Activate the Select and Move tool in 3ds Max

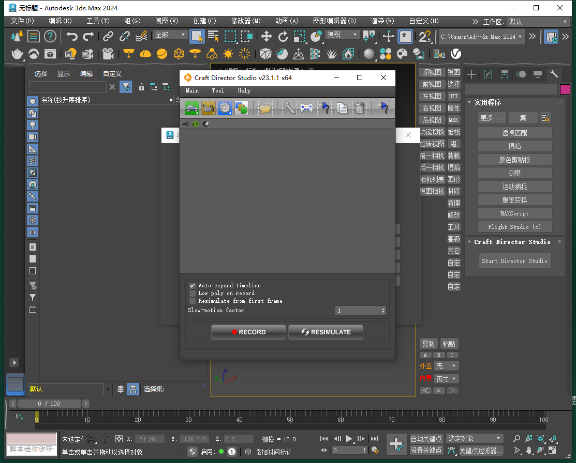(266, 37)
